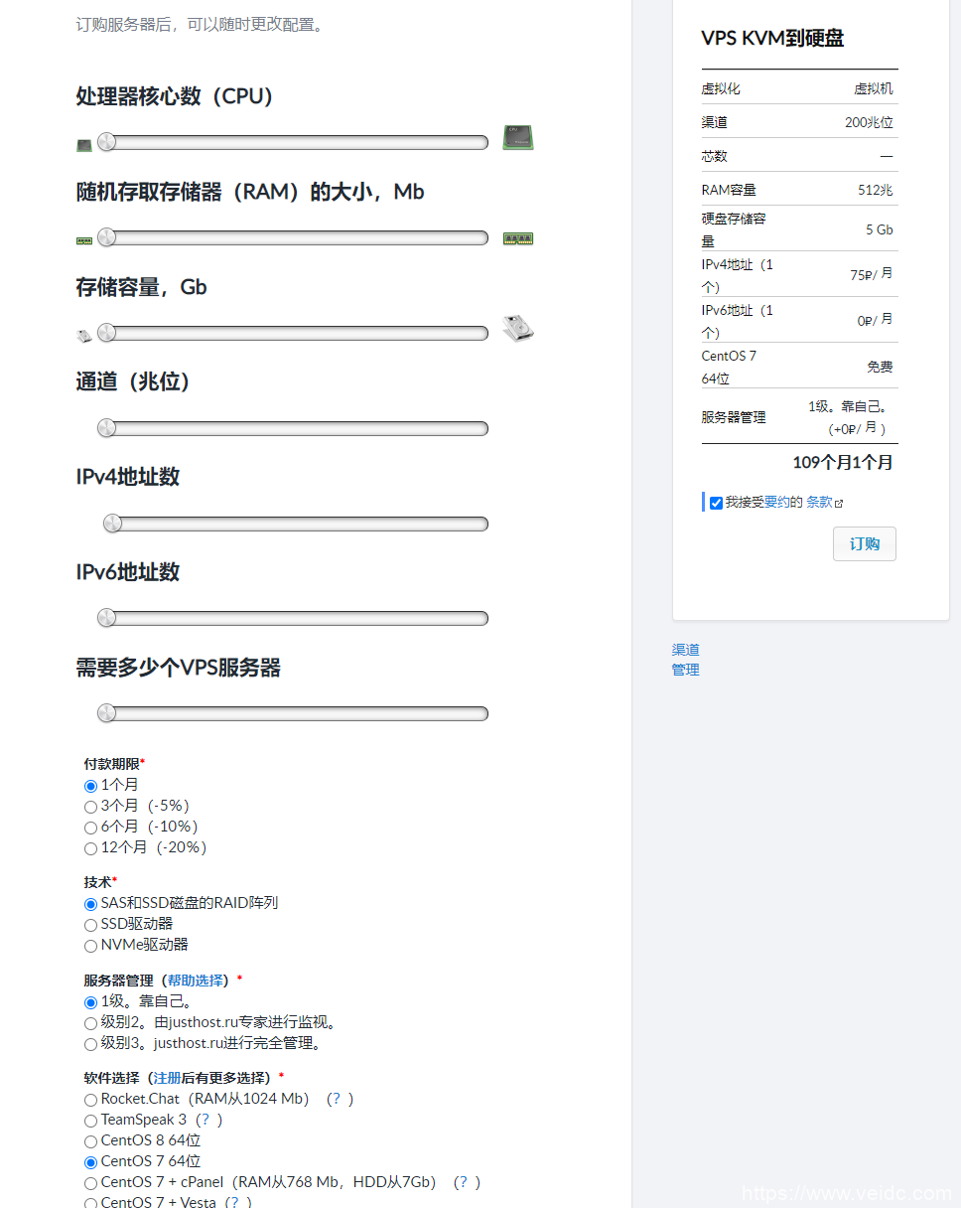Image resolution: width=961 pixels, height=1208 pixels.
Task: Click the 存储容量，Gb heading
Action: point(142,287)
